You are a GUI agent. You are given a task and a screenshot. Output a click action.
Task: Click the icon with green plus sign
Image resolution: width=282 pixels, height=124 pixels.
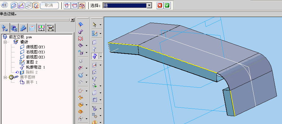(x=95, y=86)
